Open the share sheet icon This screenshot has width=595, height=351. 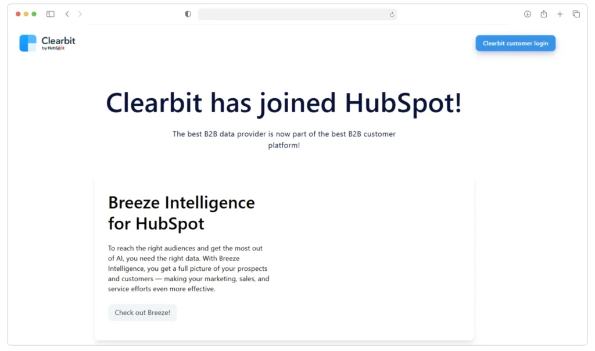click(544, 14)
